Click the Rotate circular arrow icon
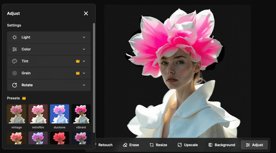 15,85
